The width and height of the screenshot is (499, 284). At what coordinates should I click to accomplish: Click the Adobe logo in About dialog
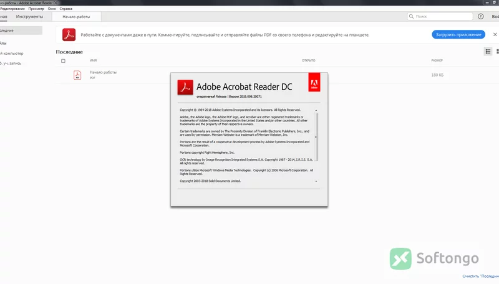(x=314, y=82)
